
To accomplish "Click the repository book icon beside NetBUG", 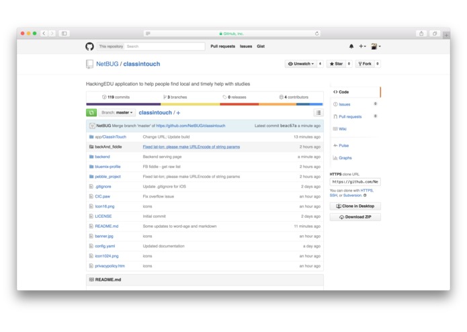I will tap(89, 64).
